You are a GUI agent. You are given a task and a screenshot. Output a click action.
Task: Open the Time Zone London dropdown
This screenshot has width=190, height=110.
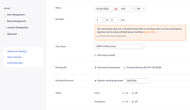pos(119,46)
